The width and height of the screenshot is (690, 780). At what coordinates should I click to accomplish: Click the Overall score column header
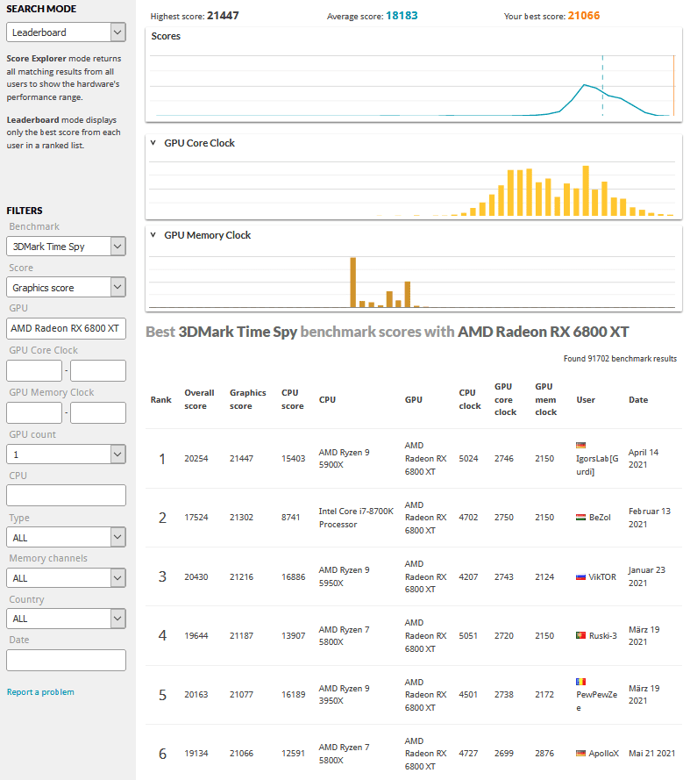tap(199, 399)
